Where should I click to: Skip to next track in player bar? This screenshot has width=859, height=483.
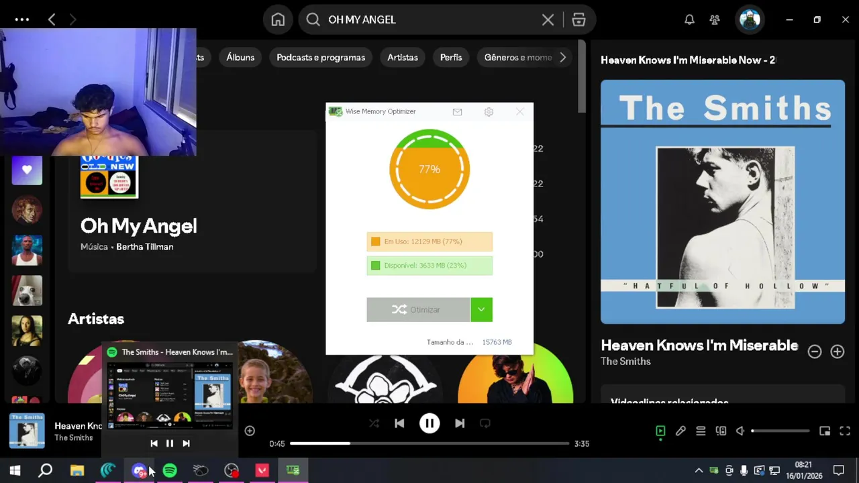click(x=460, y=423)
